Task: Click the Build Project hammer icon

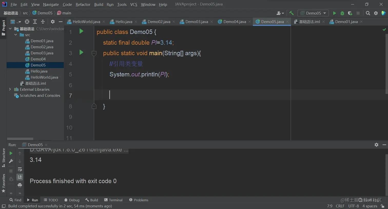Action: (291, 13)
